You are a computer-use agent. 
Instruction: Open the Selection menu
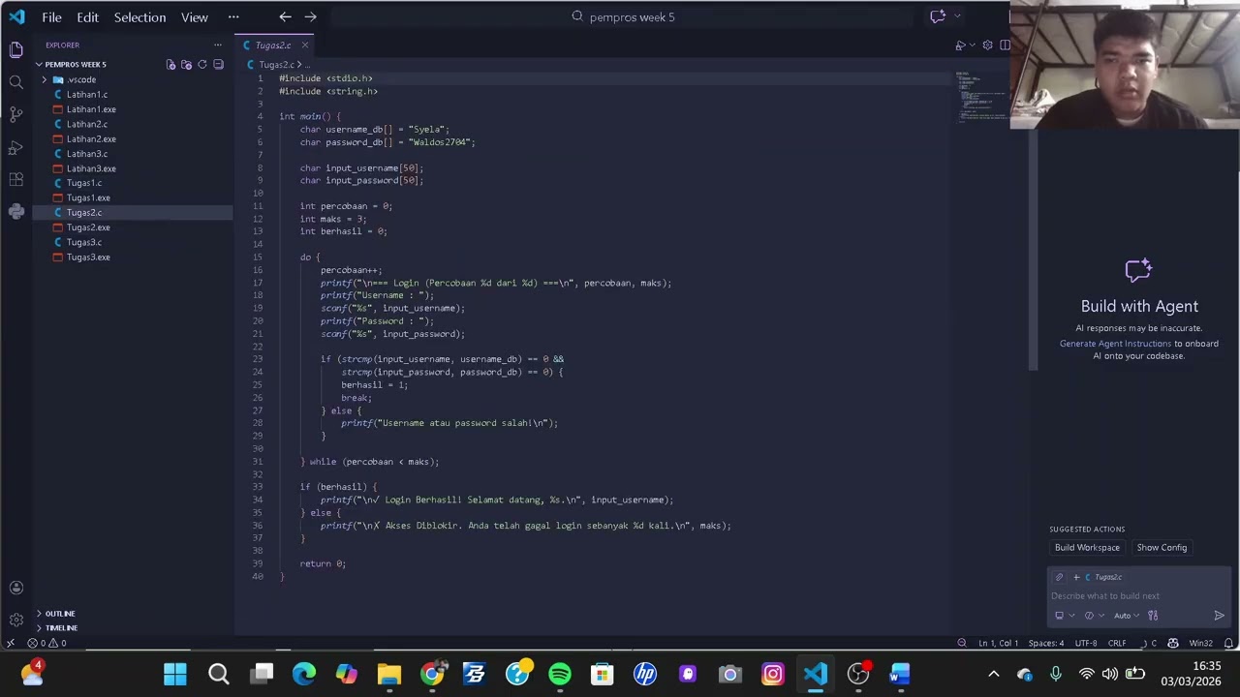(139, 17)
